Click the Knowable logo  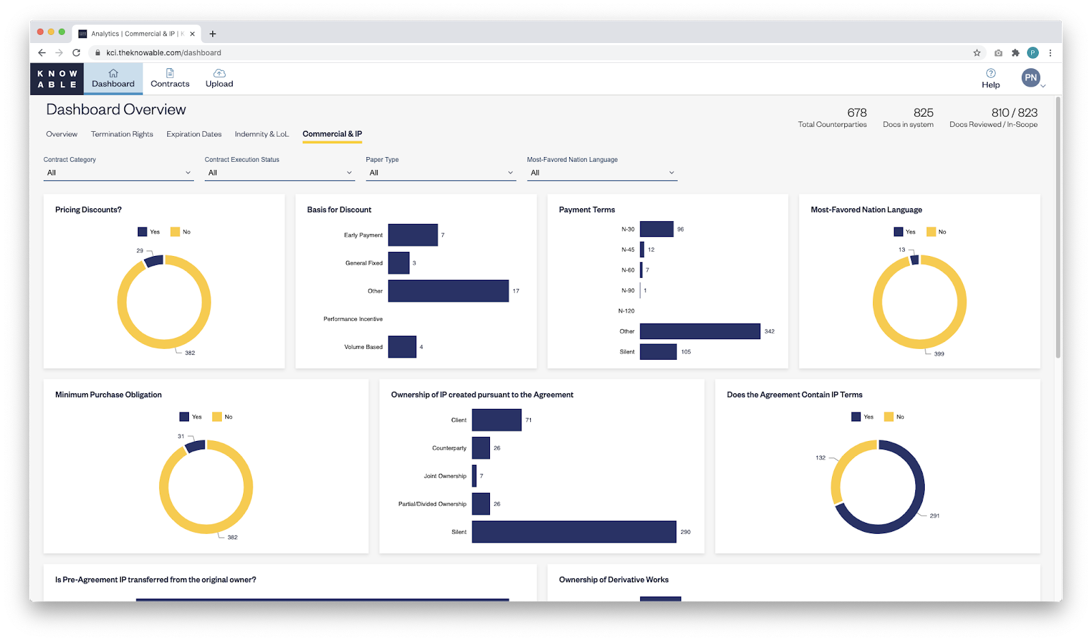point(57,79)
